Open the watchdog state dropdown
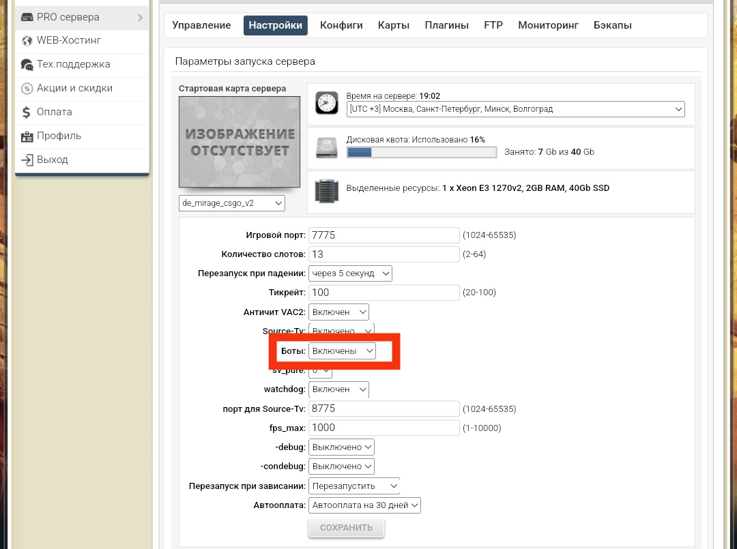The height and width of the screenshot is (549, 737). click(x=338, y=389)
